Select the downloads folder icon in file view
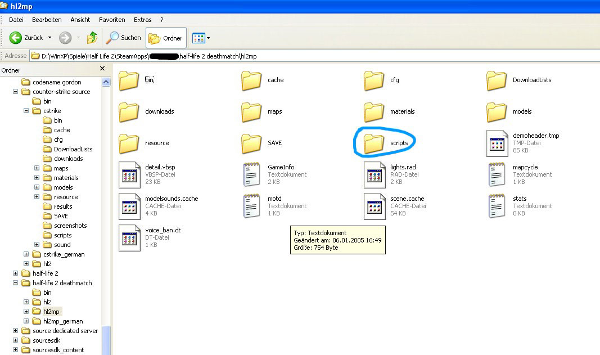Image resolution: width=600 pixels, height=355 pixels. [x=129, y=112]
